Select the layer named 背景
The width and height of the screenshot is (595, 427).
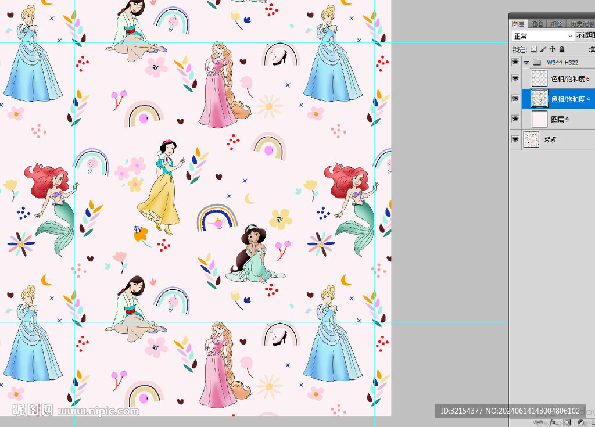pyautogui.click(x=550, y=139)
